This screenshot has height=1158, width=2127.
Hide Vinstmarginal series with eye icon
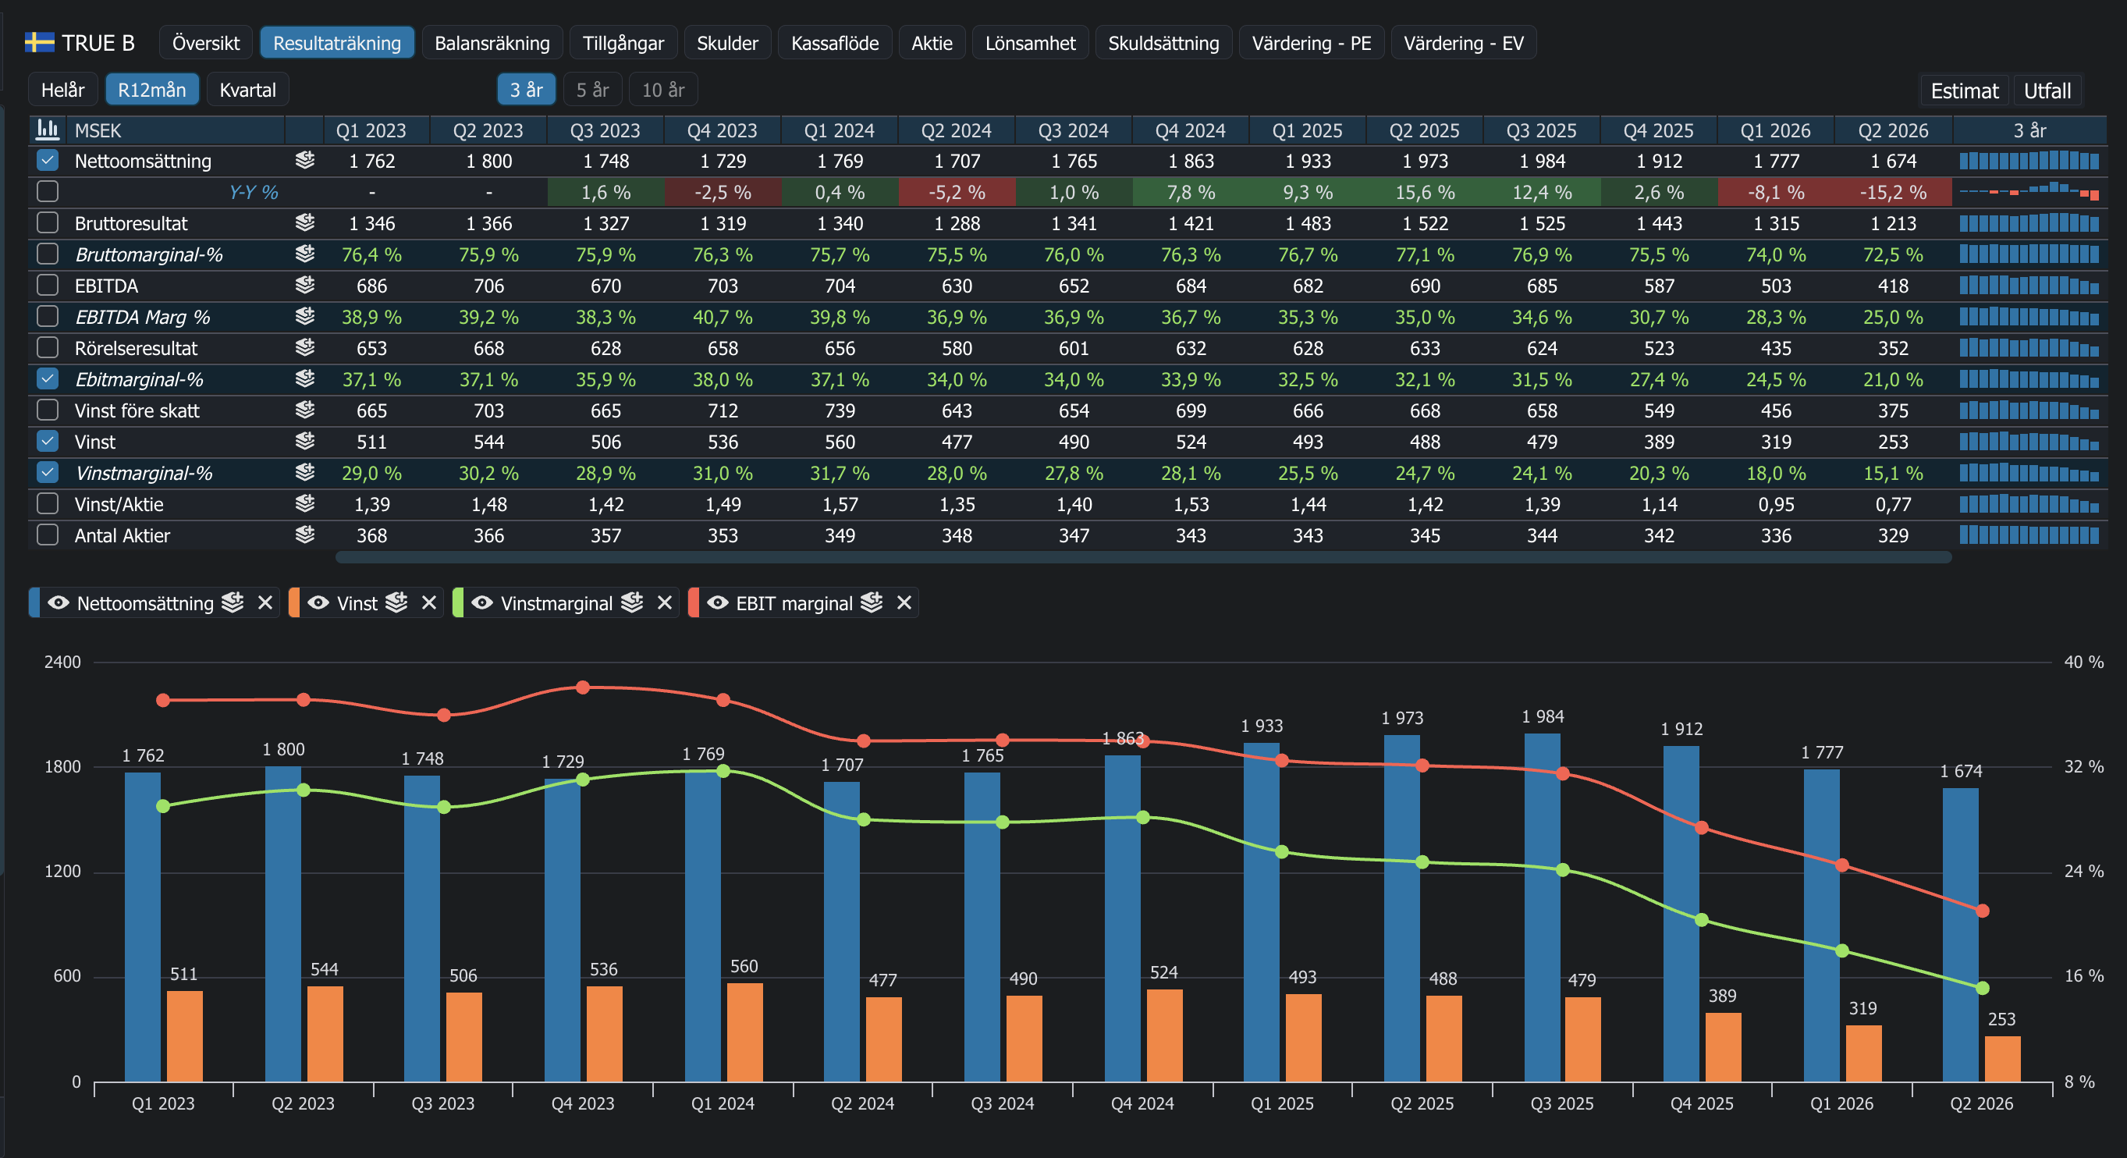point(482,603)
